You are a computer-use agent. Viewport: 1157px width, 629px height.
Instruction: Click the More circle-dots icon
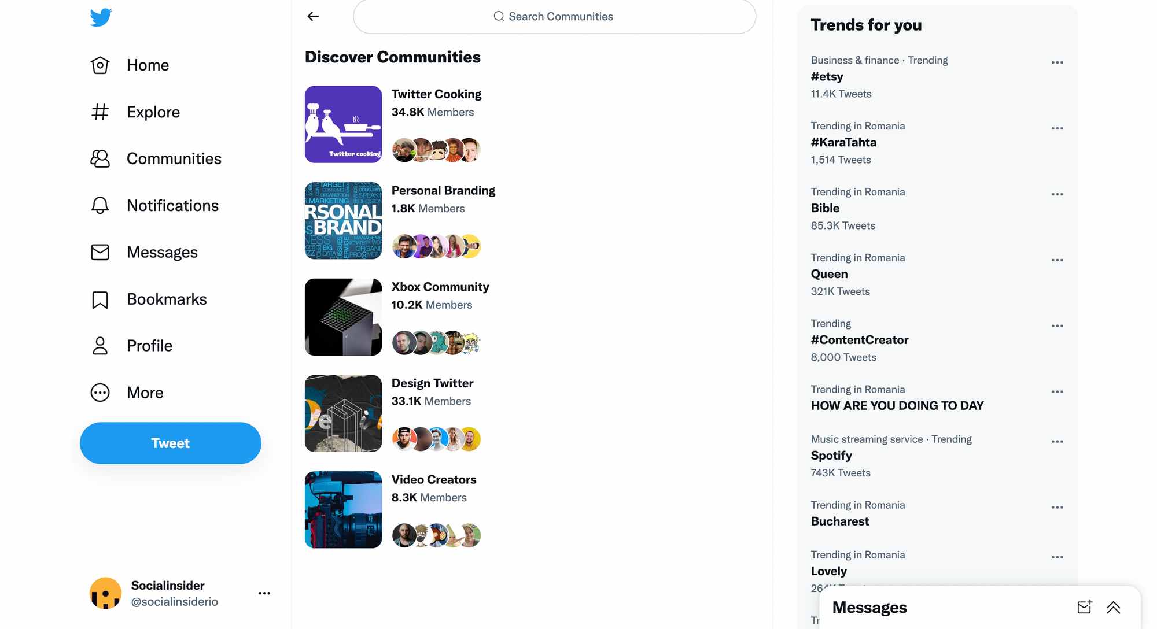point(100,393)
